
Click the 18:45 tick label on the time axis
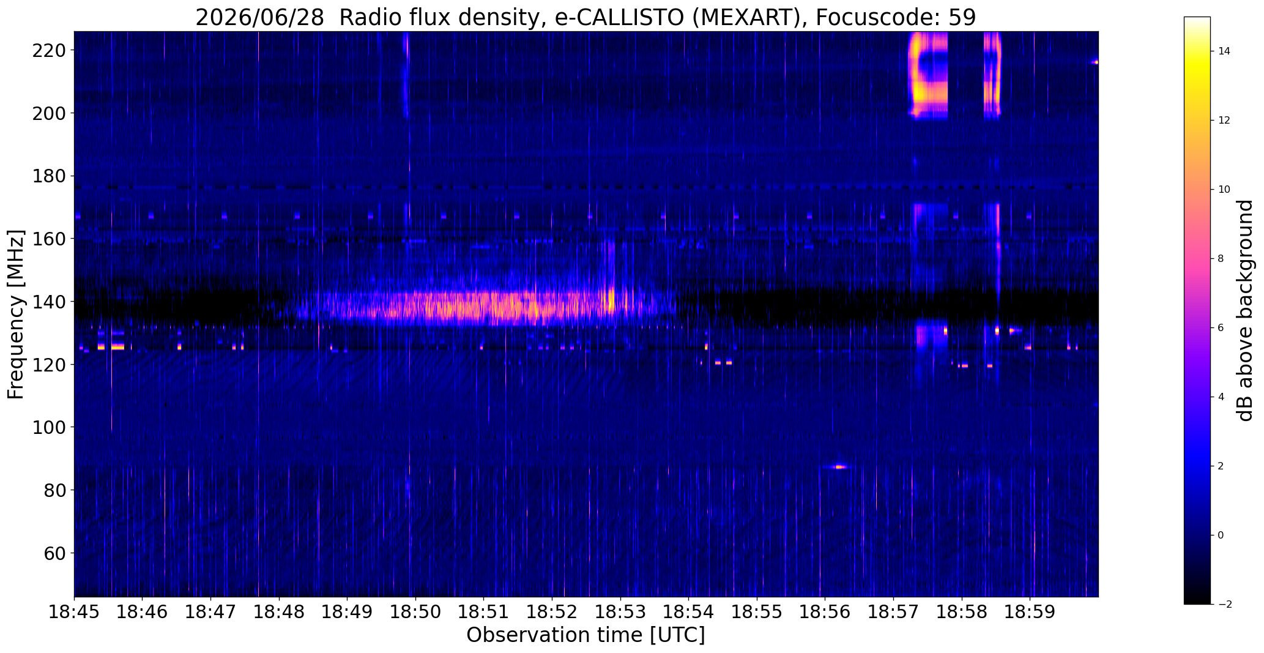click(x=74, y=612)
